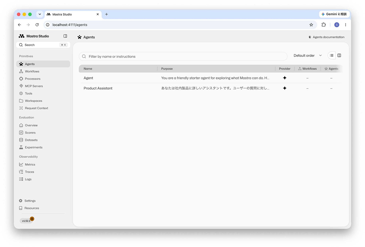Click the v1.52.1 version badge
This screenshot has width=365, height=247.
[x=26, y=221]
